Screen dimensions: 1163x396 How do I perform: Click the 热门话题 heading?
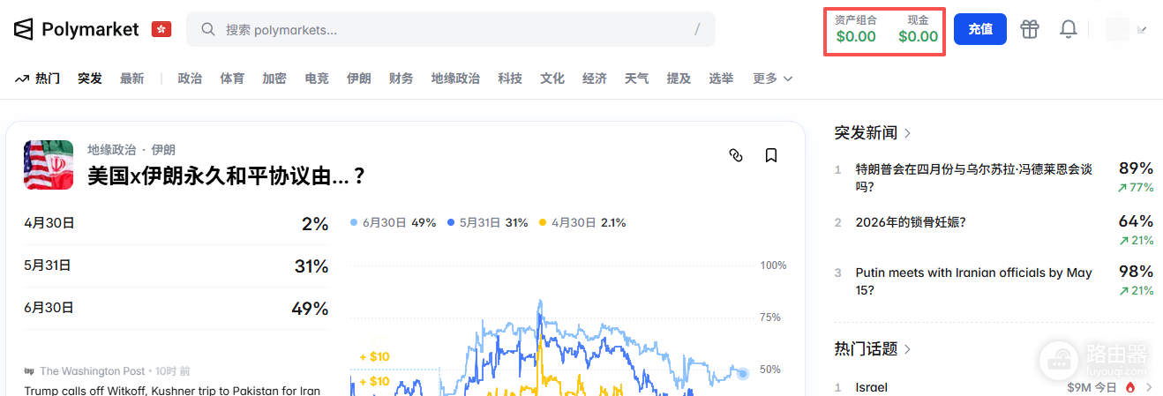866,349
